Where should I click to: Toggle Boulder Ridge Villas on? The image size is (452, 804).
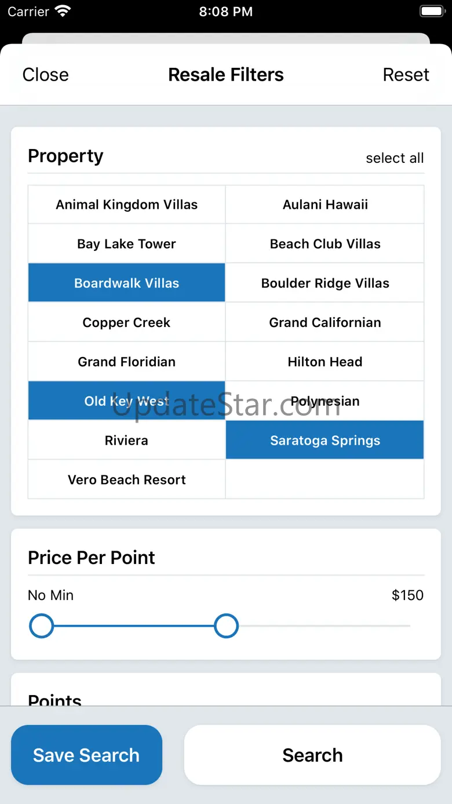(325, 283)
